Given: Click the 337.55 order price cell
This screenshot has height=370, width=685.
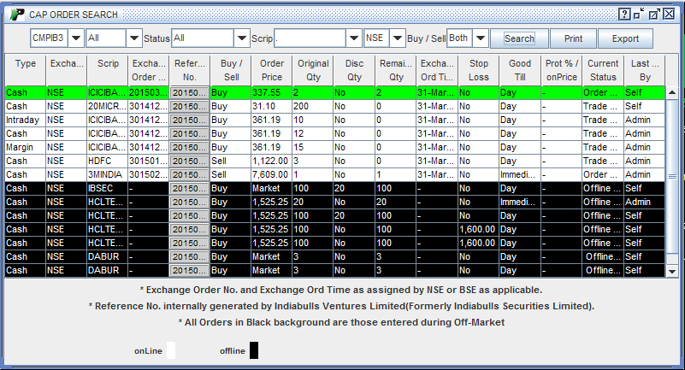Looking at the screenshot, I should click(272, 92).
